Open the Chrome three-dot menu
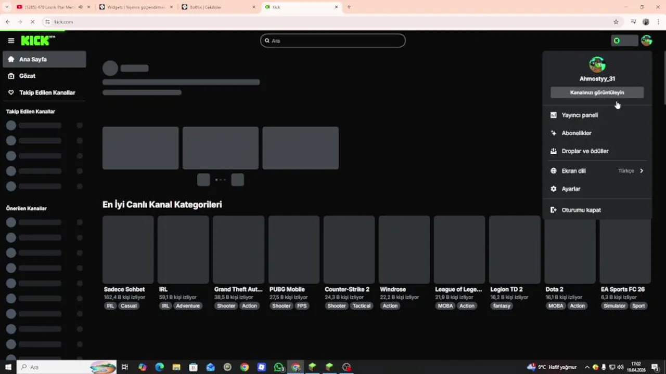This screenshot has height=374, width=666. pyautogui.click(x=658, y=22)
